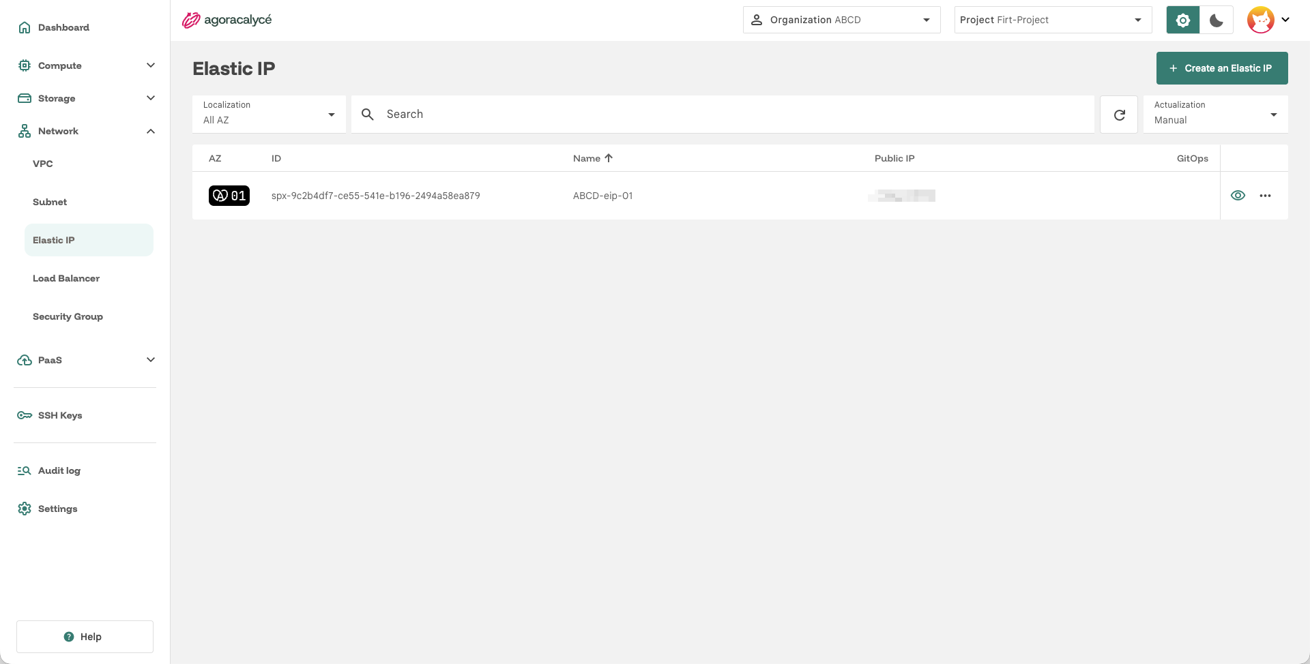Click the Storage drive icon
The width and height of the screenshot is (1310, 664).
pyautogui.click(x=25, y=98)
